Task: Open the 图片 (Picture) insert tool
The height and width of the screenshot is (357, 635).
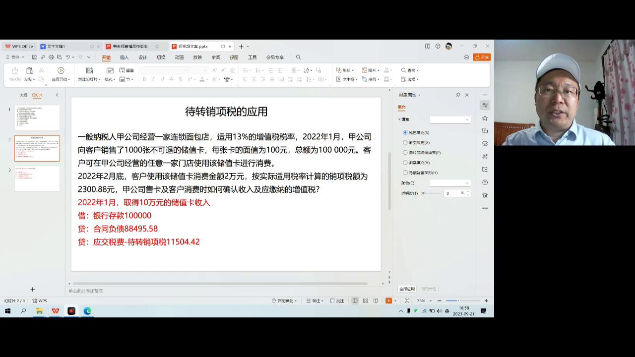Action: 370,70
